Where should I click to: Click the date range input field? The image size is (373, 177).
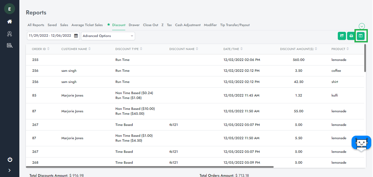pyautogui.click(x=50, y=36)
